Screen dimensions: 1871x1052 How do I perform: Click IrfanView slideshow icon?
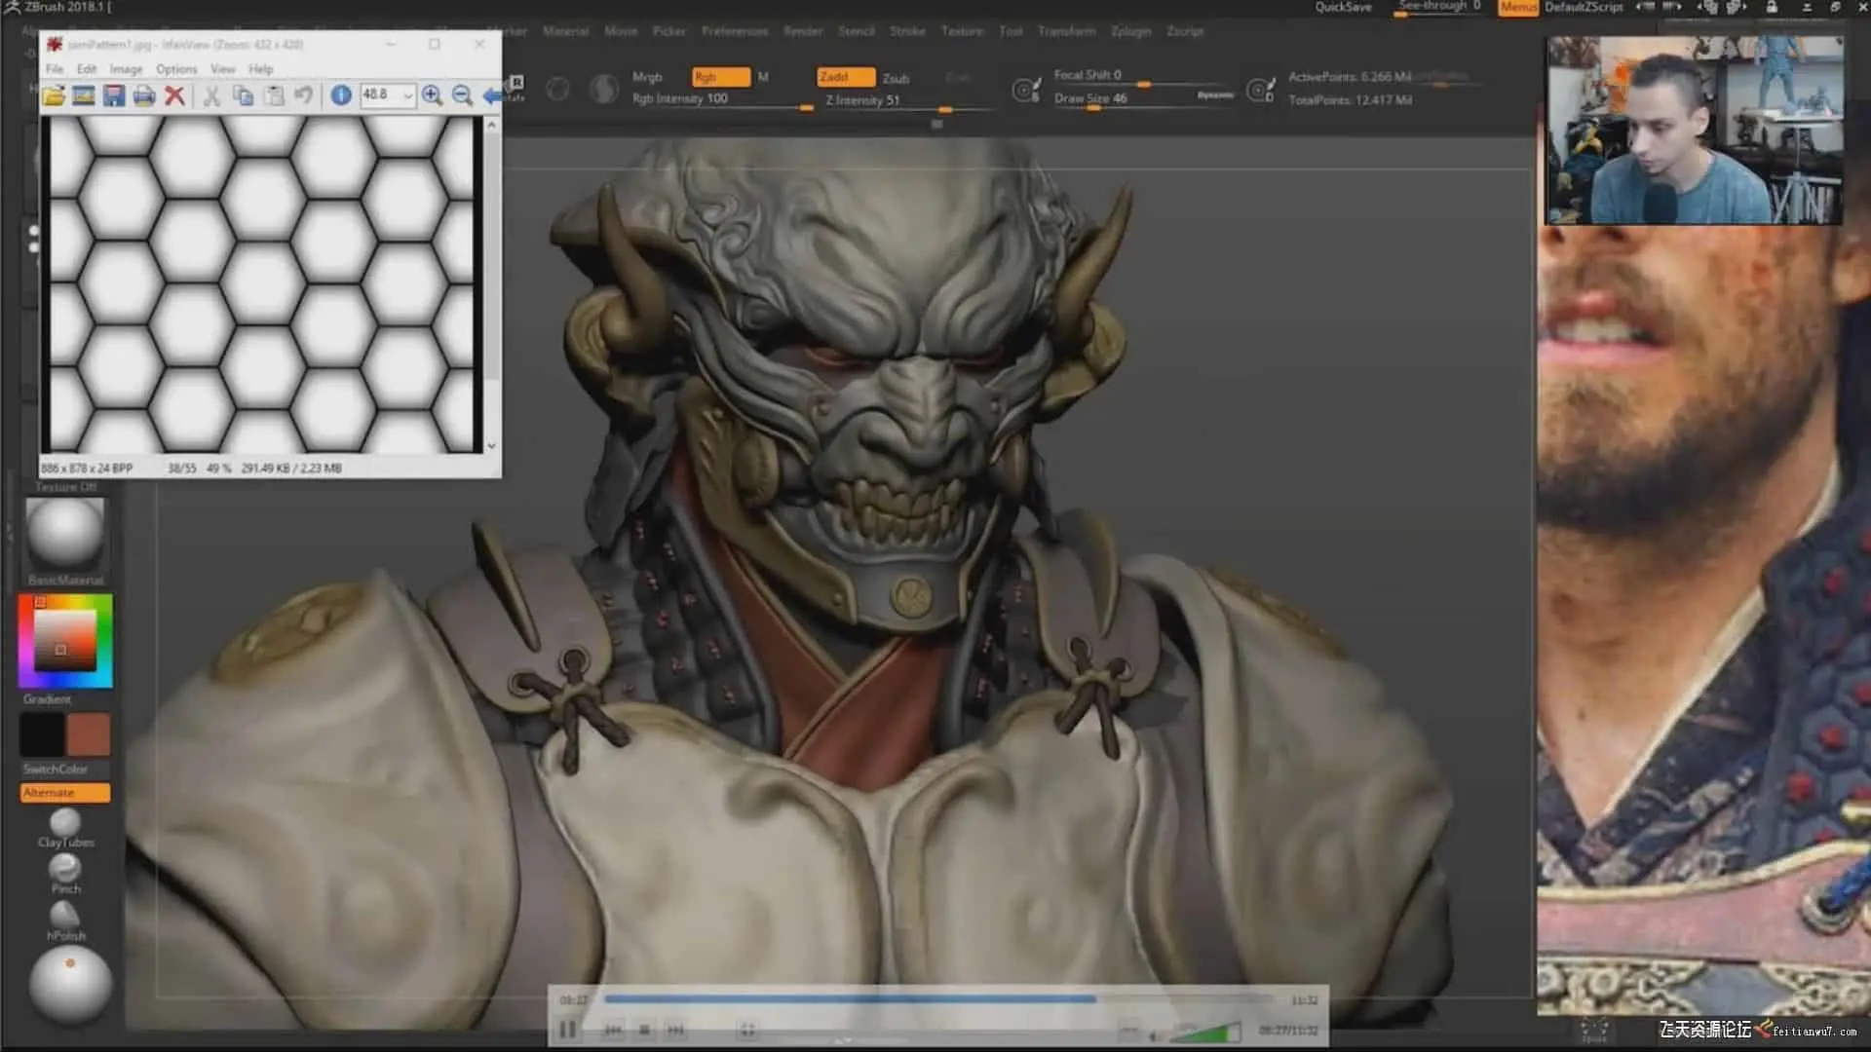[84, 95]
